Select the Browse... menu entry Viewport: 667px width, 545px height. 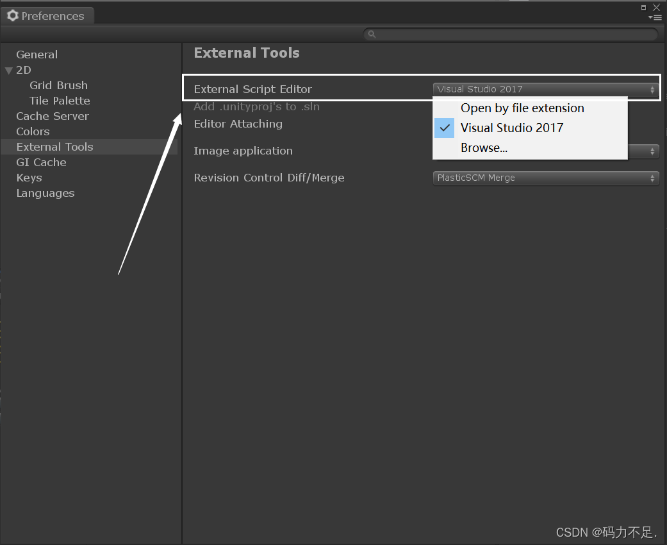484,147
